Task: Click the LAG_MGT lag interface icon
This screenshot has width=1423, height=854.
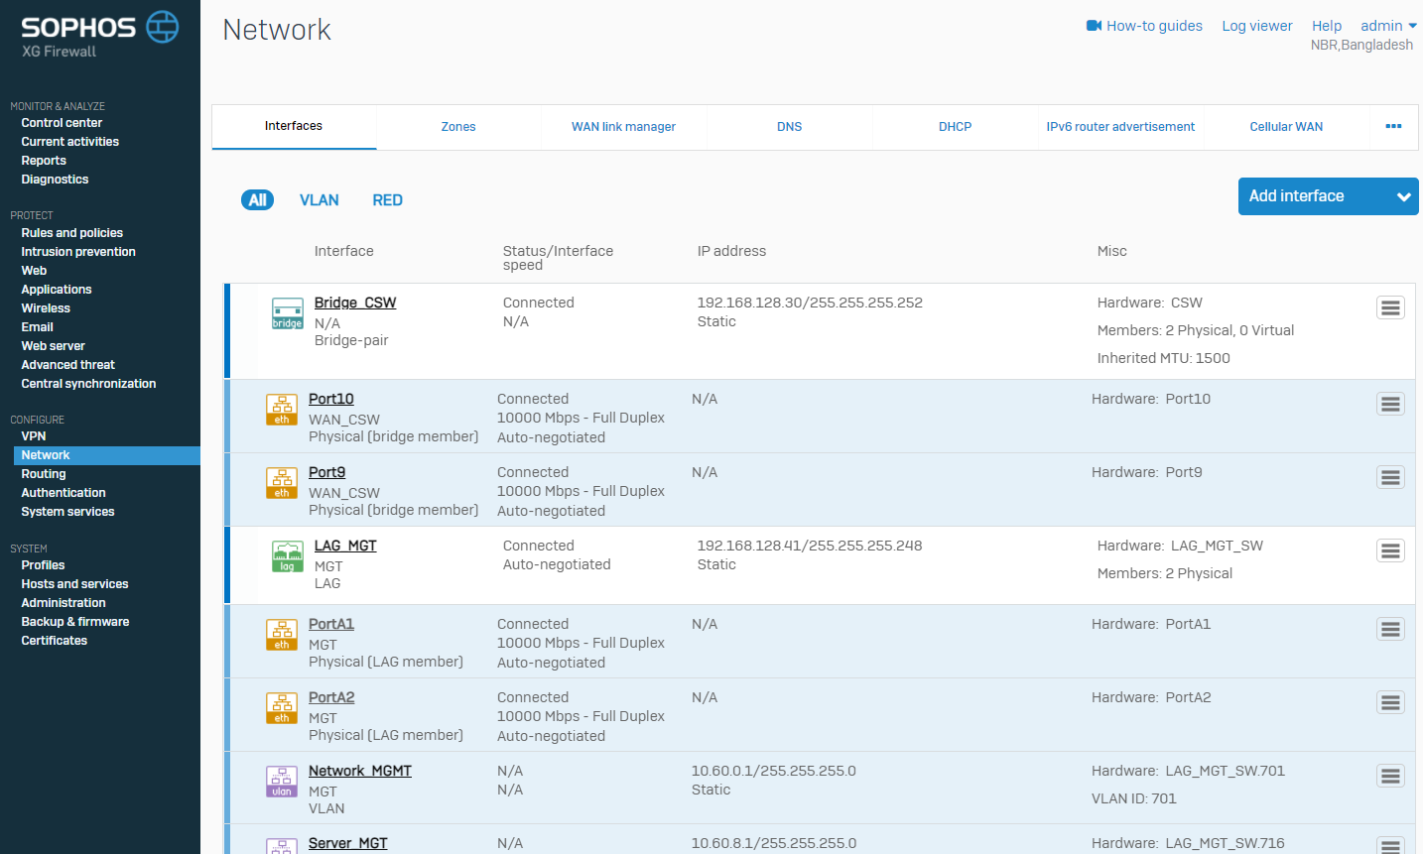Action: click(x=287, y=556)
